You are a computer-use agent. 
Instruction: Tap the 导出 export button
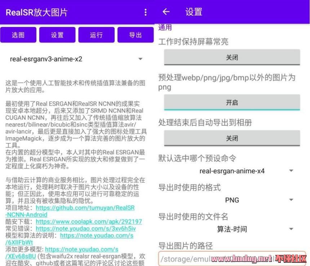click(136, 35)
